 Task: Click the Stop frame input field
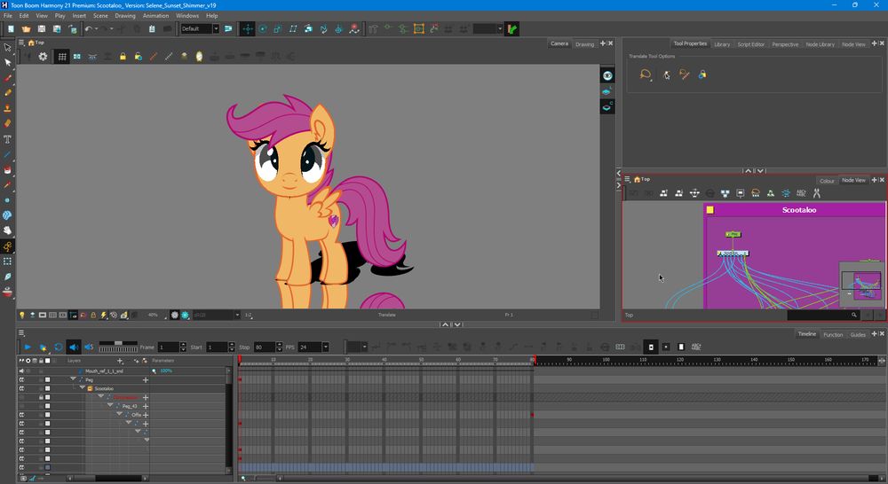pos(263,347)
